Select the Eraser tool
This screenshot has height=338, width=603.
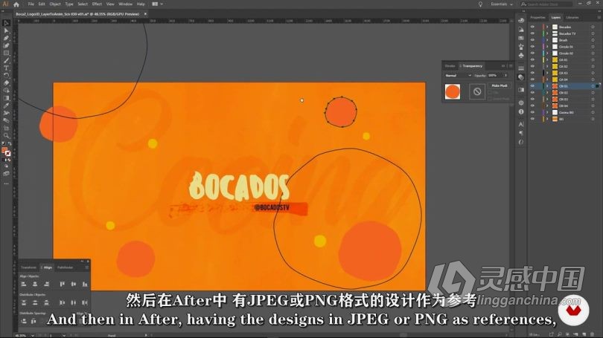6,83
